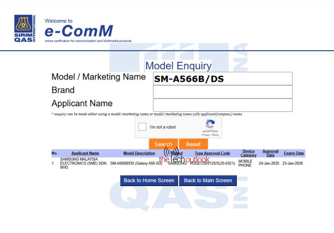Open the reCAPTCHA Privacy link
The height and width of the screenshot is (233, 334).
tap(206, 135)
